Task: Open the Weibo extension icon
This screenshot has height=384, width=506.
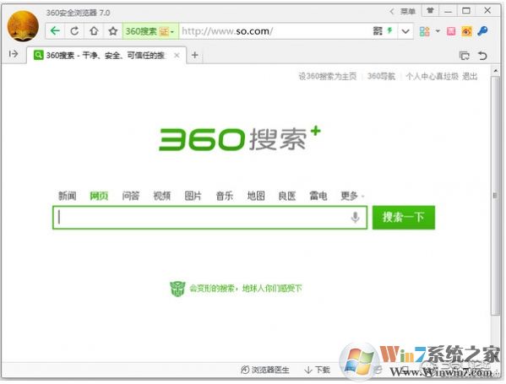Action: [x=466, y=31]
